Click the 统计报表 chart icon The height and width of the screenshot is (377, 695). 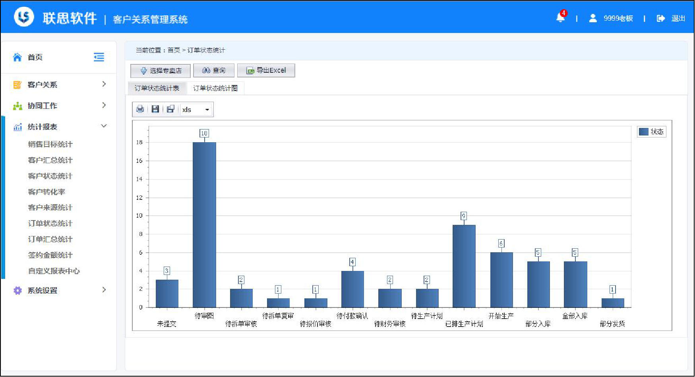(x=17, y=127)
